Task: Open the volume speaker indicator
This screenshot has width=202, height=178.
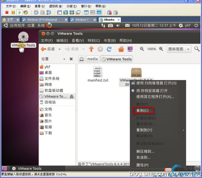Action: [x=118, y=25]
